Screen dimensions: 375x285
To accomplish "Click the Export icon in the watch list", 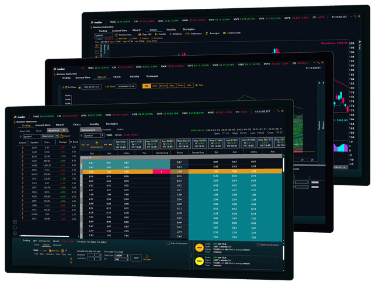I will [61, 136].
